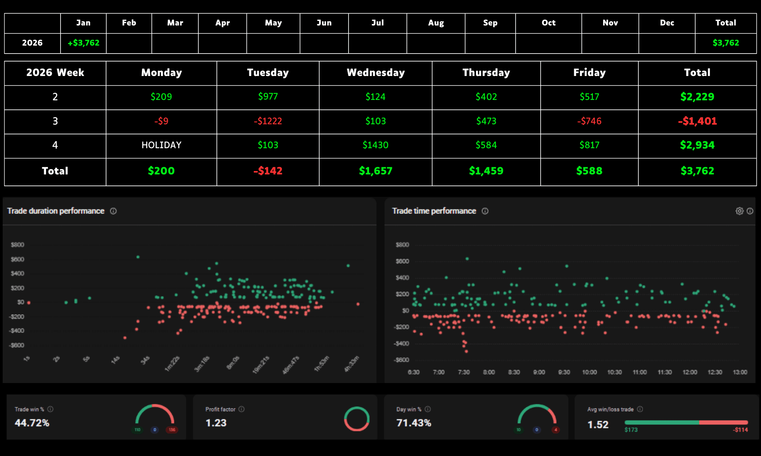Click the Day win % gauge chart

(x=537, y=415)
